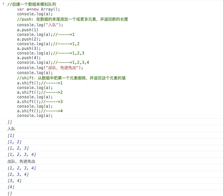Click the code line 'a.push(3);'
Screen dimensions: 223x196
coord(29,49)
